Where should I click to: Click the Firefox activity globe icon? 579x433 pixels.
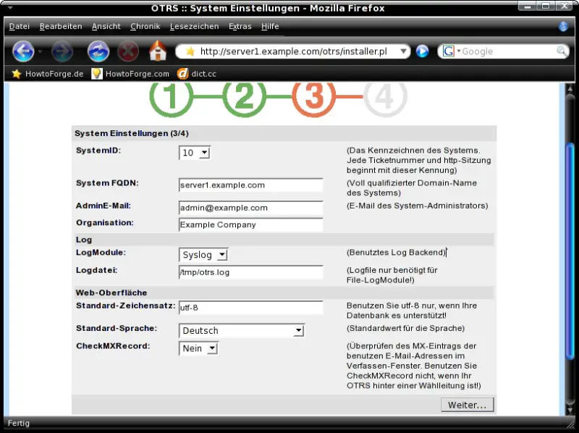pyautogui.click(x=563, y=26)
